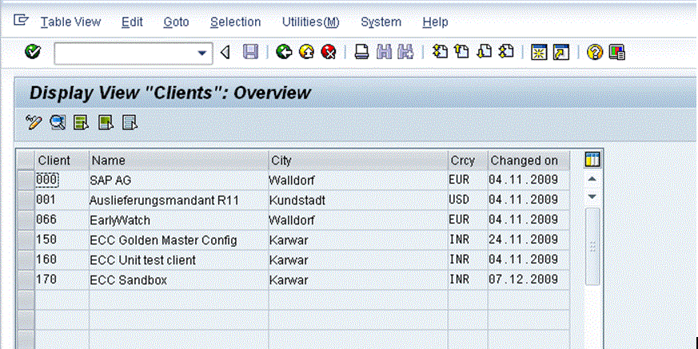Open the Utilities(M) menu
This screenshot has height=349, width=698.
[x=310, y=22]
